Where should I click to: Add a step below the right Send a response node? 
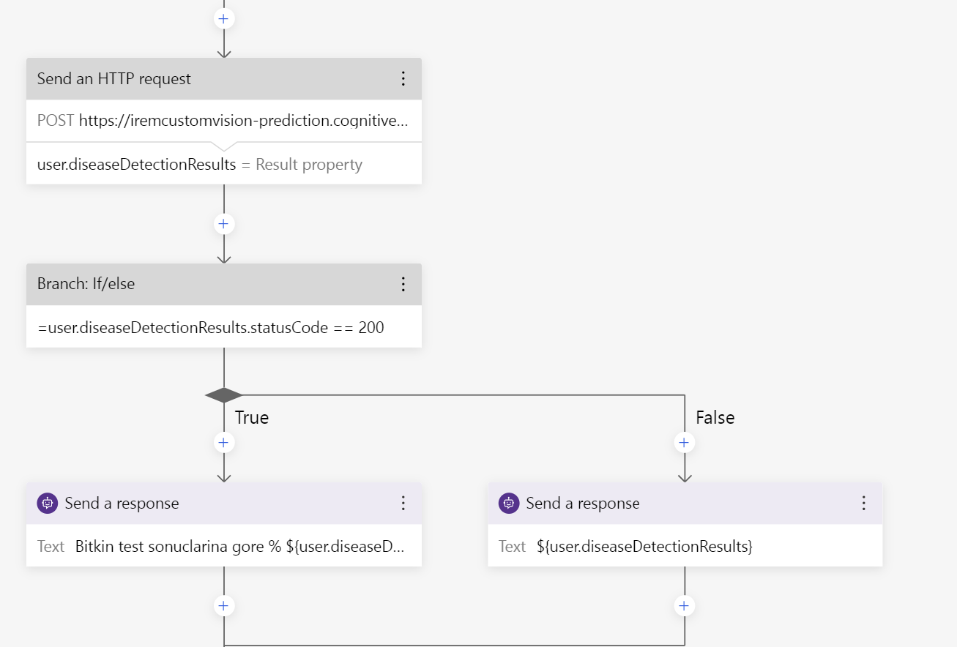(684, 605)
